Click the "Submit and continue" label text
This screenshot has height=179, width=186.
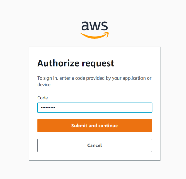95,126
